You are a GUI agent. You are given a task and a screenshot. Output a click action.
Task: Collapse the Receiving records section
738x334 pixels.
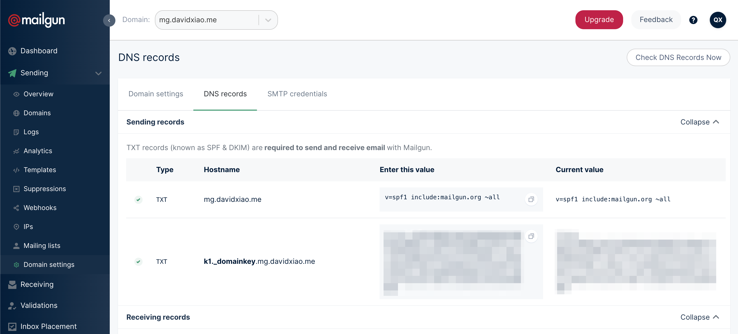[x=700, y=317]
